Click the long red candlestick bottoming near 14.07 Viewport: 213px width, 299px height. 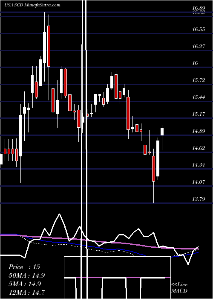[x=153, y=169]
